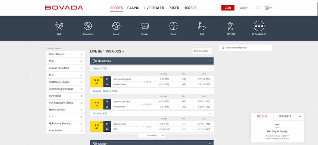Image resolution: width=318 pixels, height=145 pixels.
Task: Open Prop Builder trending event
Action: [66, 130]
